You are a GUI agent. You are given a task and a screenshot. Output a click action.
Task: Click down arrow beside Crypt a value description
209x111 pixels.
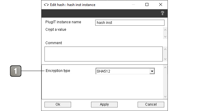point(165,36)
